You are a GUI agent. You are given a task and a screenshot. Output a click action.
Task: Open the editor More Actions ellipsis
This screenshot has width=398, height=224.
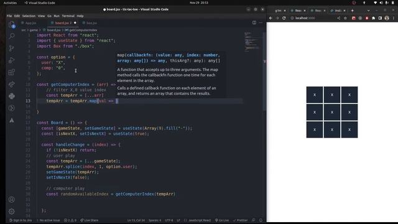(261, 22)
